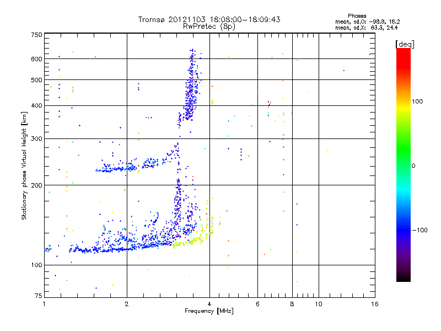
Task: Click colorbar tick label '100'
Action: 417,102
